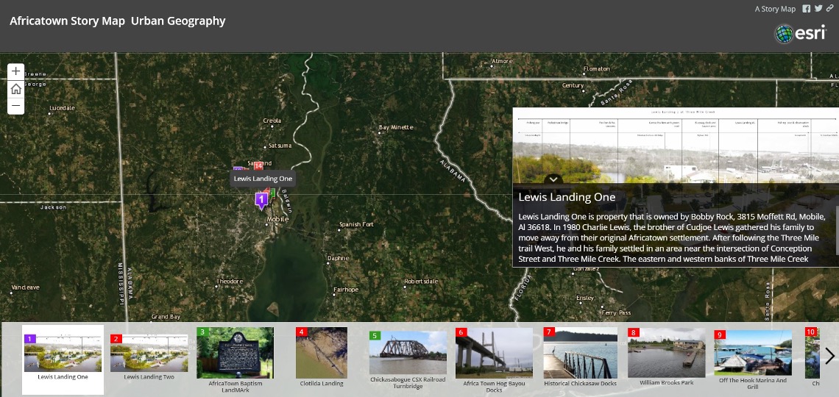Open 'A Story Map' link
Image resolution: width=839 pixels, height=397 pixels.
775,9
